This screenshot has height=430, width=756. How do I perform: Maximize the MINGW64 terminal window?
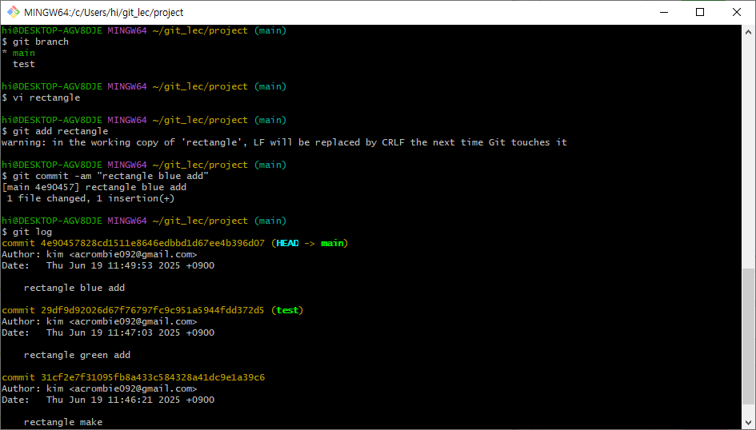pos(700,12)
